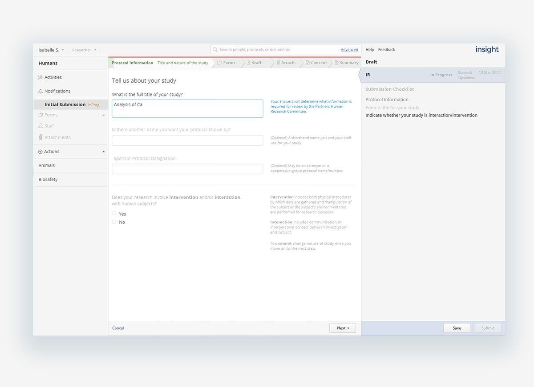Go to the Attach. step tab
This screenshot has width=534, height=387.
286,63
